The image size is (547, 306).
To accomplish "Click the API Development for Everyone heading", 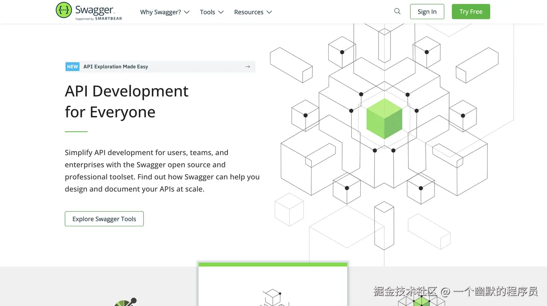I will point(126,101).
